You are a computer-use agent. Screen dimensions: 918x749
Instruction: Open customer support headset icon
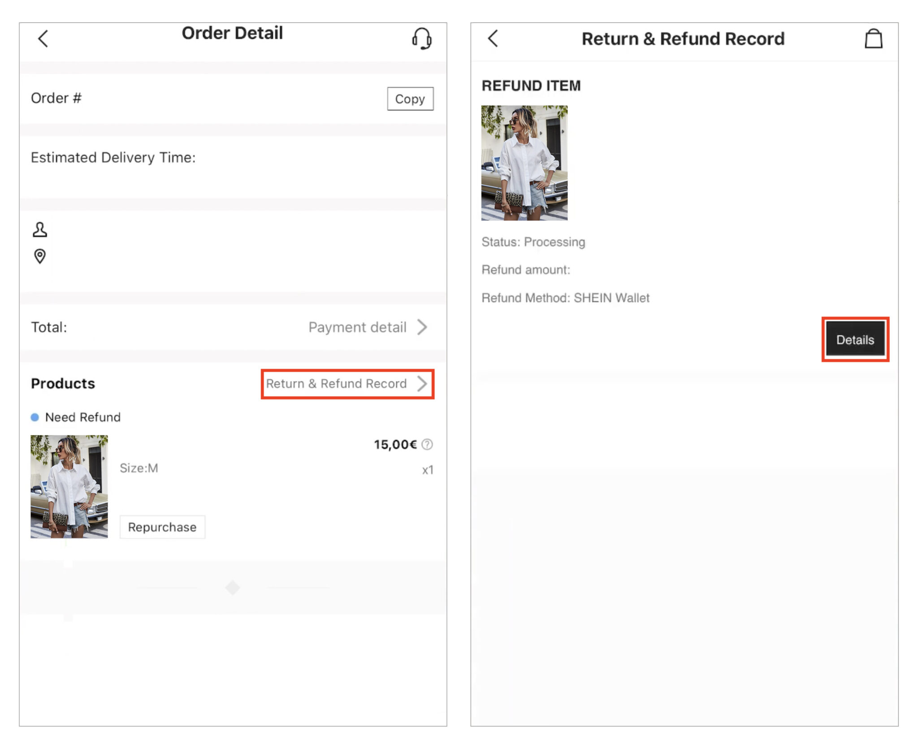[x=421, y=39]
